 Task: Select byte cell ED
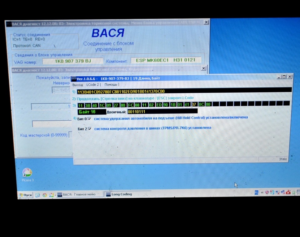pyautogui.click(x=159, y=105)
